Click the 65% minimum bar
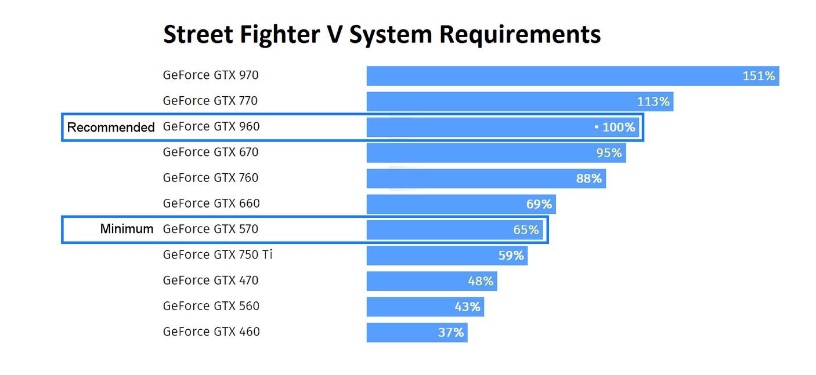 454,230
